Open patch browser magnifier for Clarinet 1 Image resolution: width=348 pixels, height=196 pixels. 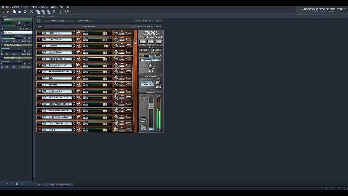79,46
